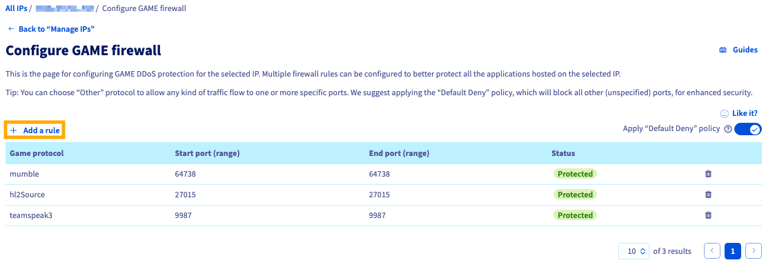Go to previous results page
Screen dimensions: 766x267
[x=712, y=251]
